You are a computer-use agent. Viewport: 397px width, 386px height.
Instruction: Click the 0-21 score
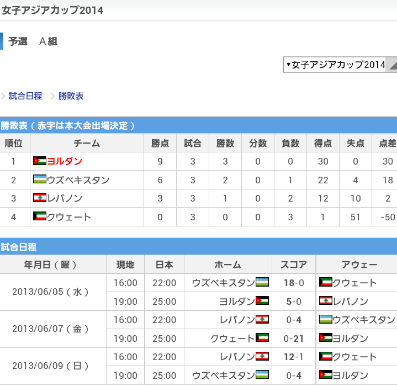point(294,339)
